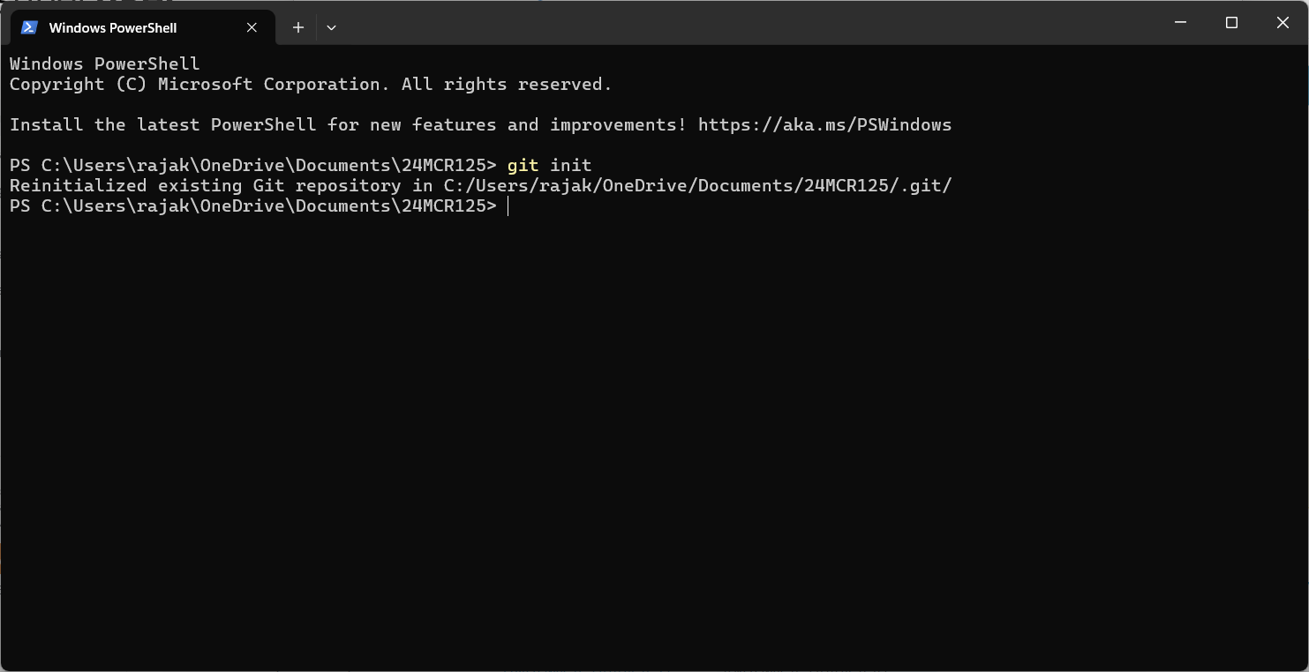
Task: Click the yellow 'git' command word
Action: pos(523,165)
